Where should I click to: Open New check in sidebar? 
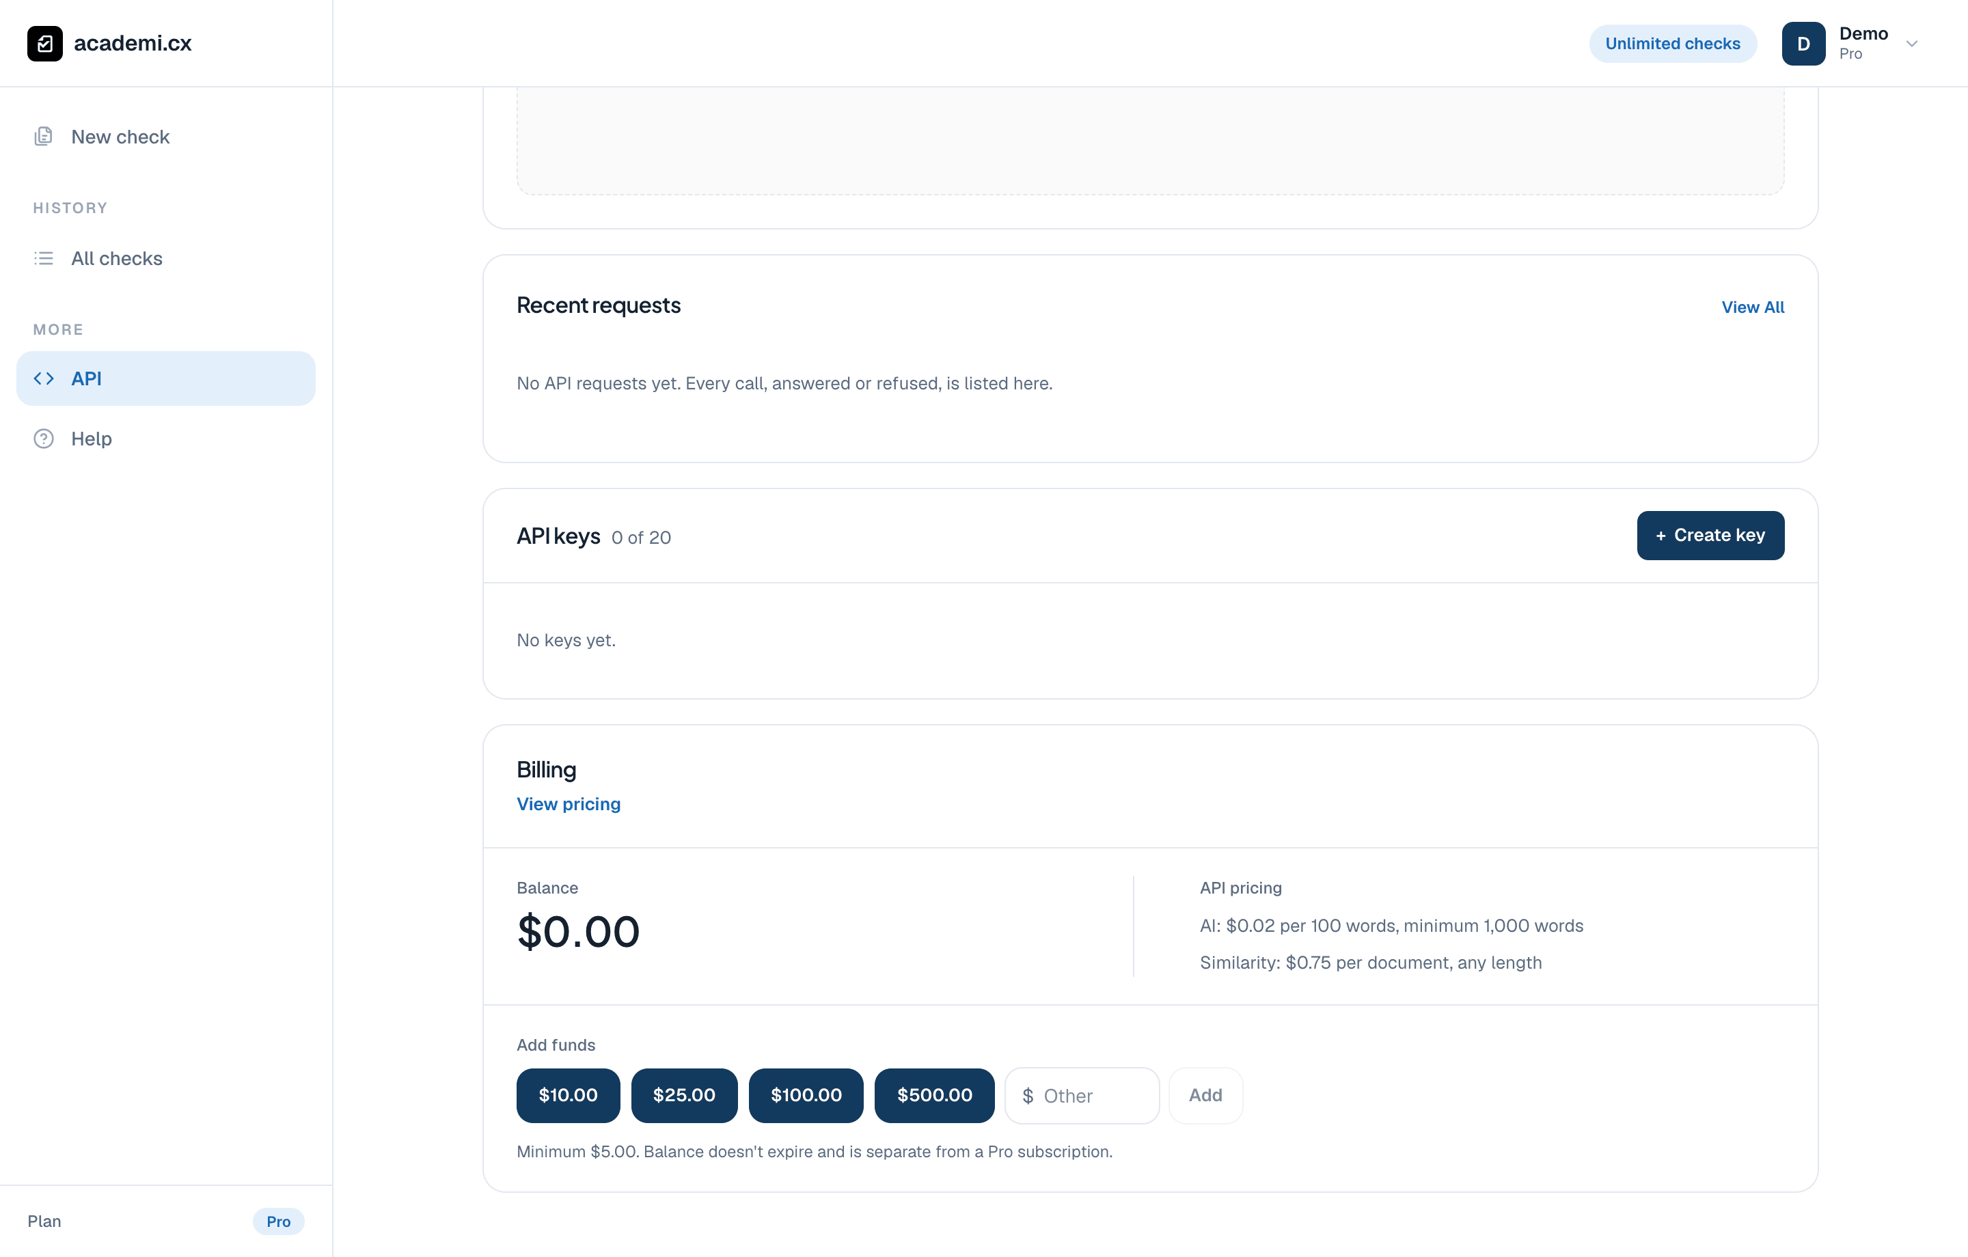tap(166, 137)
